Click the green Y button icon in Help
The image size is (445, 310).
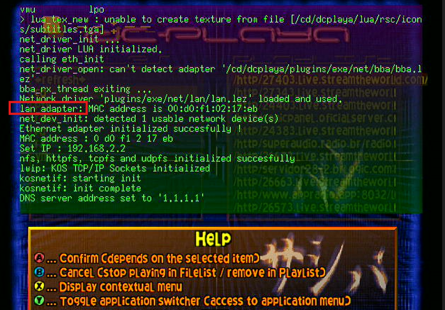coord(40,300)
